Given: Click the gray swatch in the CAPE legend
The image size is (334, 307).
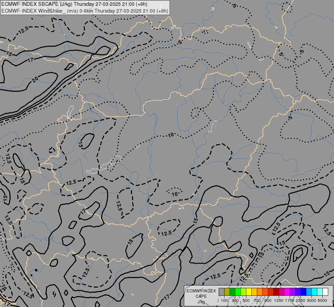Looking at the screenshot, I should coord(221,292).
